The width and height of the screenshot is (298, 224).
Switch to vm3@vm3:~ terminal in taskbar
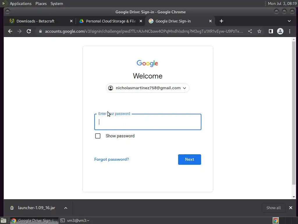(x=75, y=220)
